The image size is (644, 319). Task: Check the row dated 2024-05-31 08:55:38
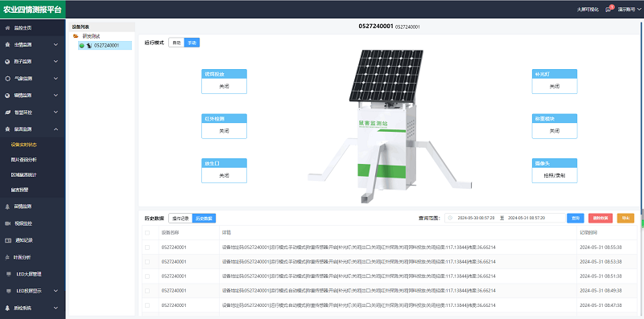(x=147, y=247)
